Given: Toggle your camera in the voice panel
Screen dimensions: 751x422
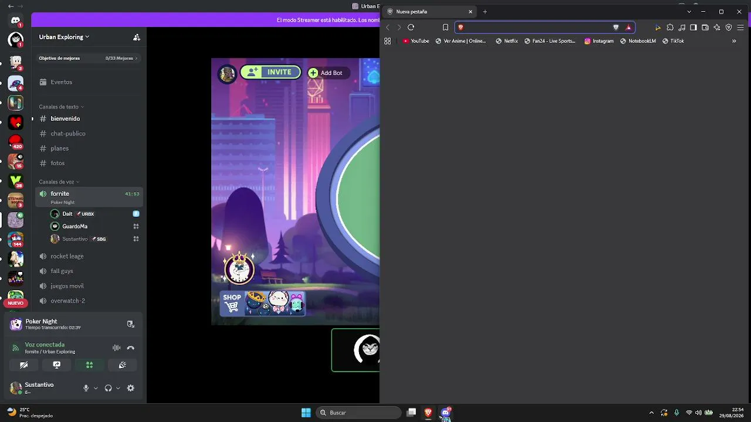Looking at the screenshot, I should [23, 365].
